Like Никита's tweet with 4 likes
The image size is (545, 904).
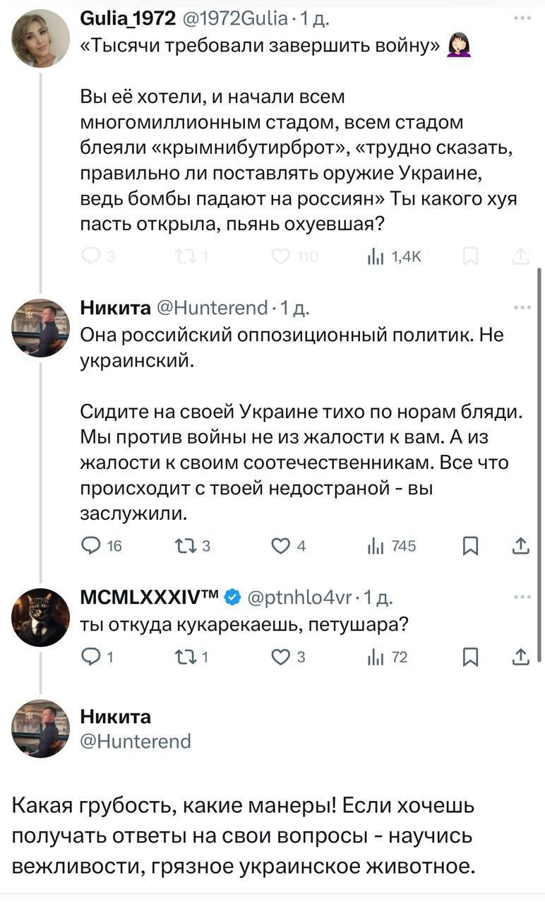(280, 545)
